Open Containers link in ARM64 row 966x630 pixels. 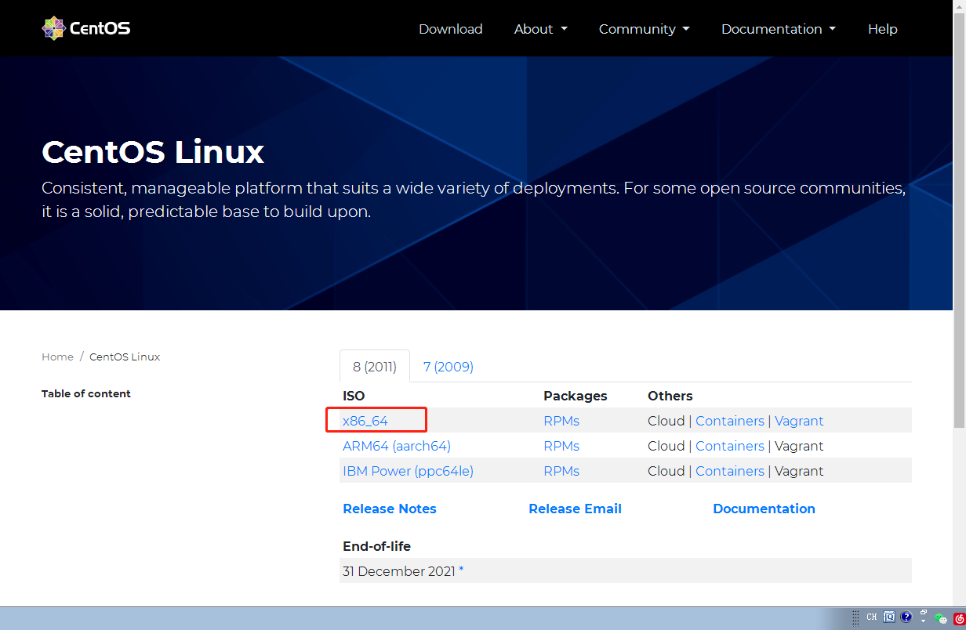click(730, 446)
